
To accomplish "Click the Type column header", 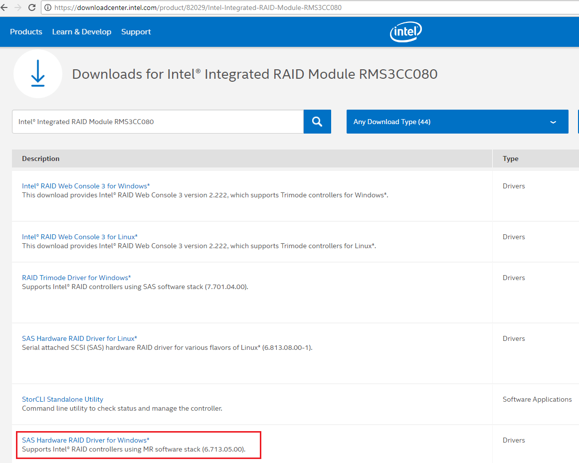I will click(510, 158).
